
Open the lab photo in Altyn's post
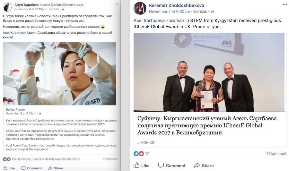click(x=59, y=73)
